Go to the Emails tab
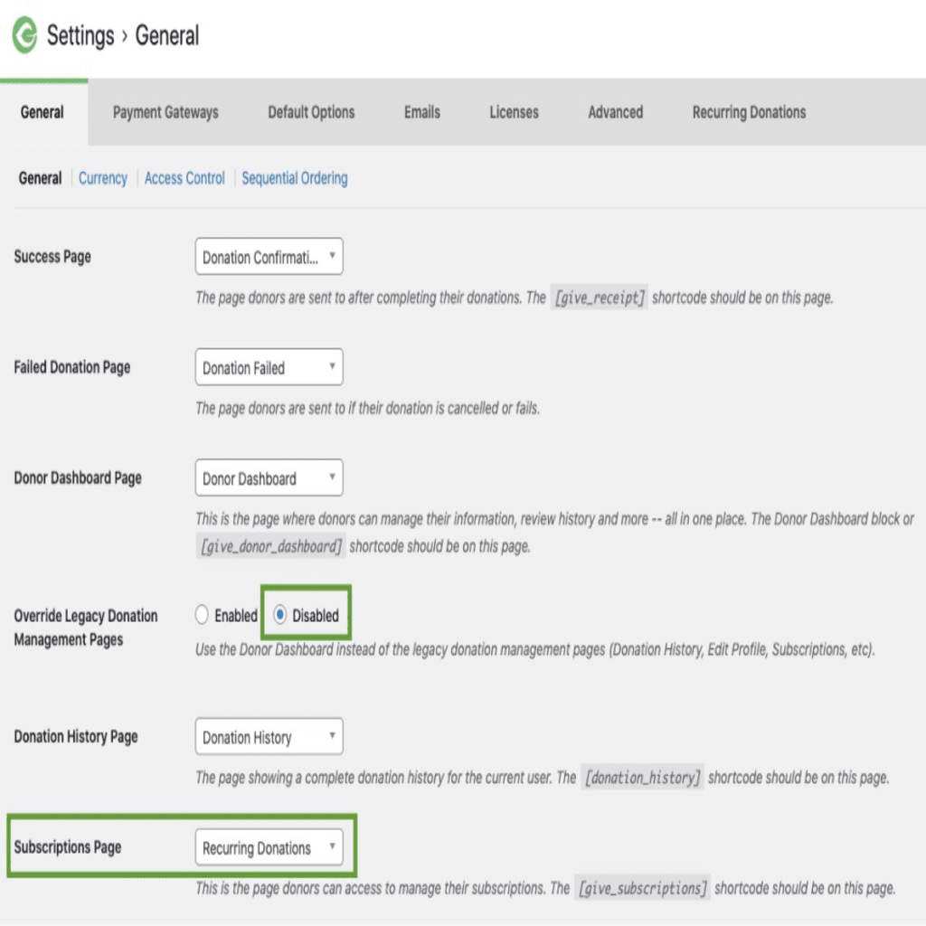This screenshot has width=926, height=926. point(421,112)
